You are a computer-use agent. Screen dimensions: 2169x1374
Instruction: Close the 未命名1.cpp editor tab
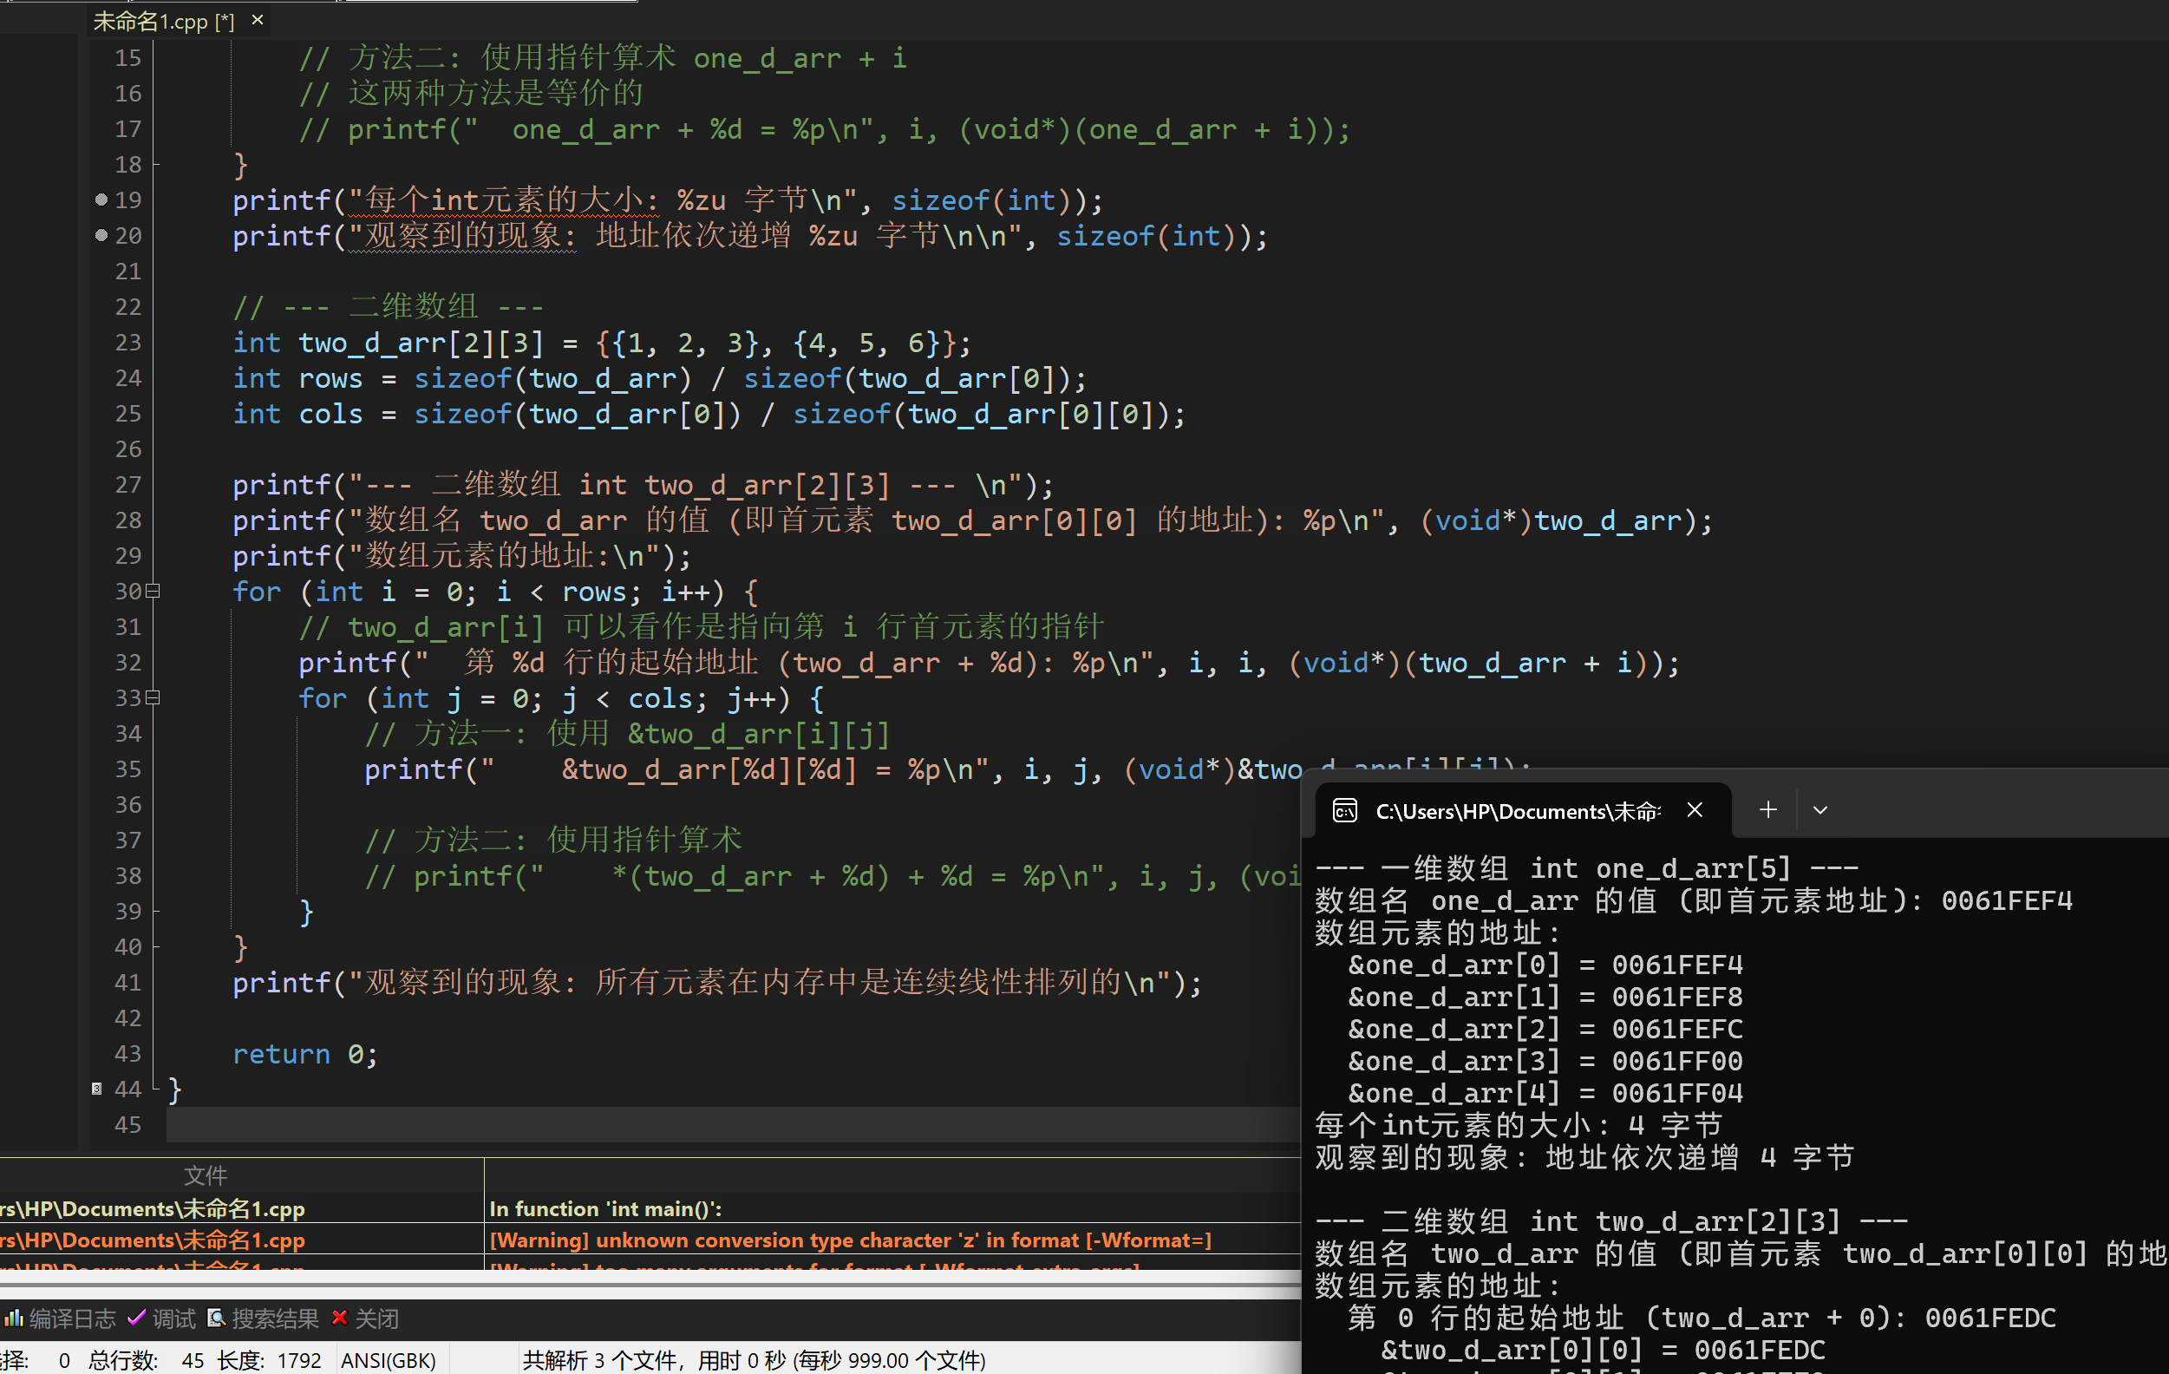pyautogui.click(x=258, y=20)
